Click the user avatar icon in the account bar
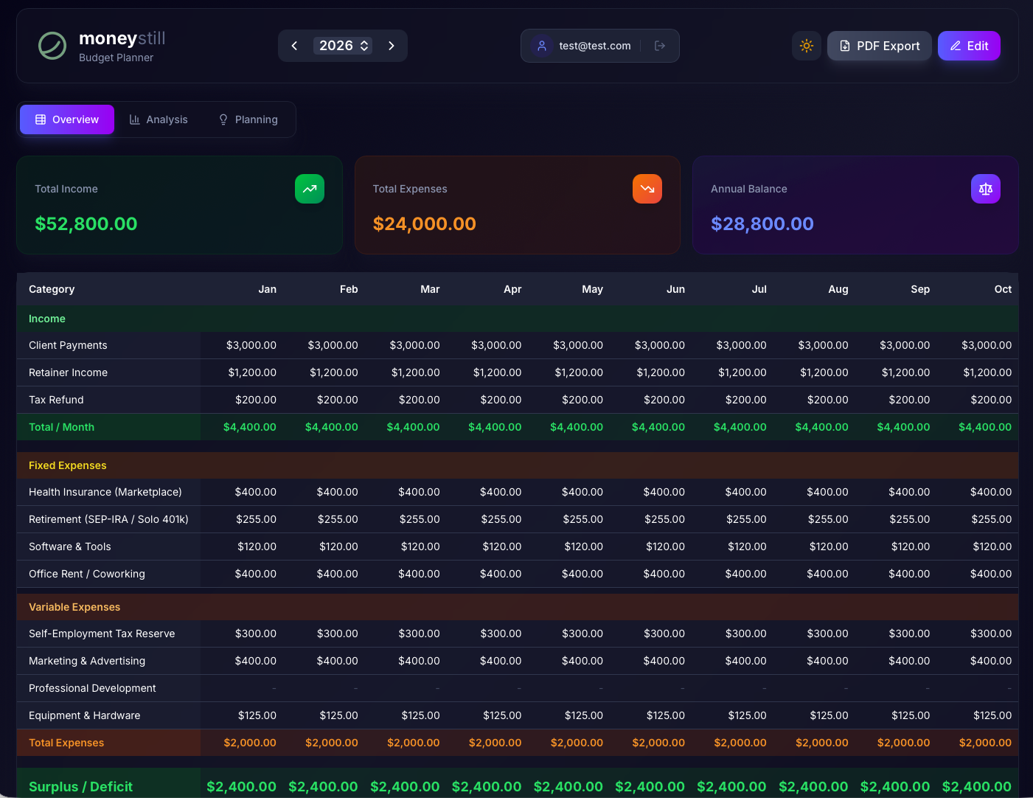Image resolution: width=1033 pixels, height=798 pixels. pos(542,46)
